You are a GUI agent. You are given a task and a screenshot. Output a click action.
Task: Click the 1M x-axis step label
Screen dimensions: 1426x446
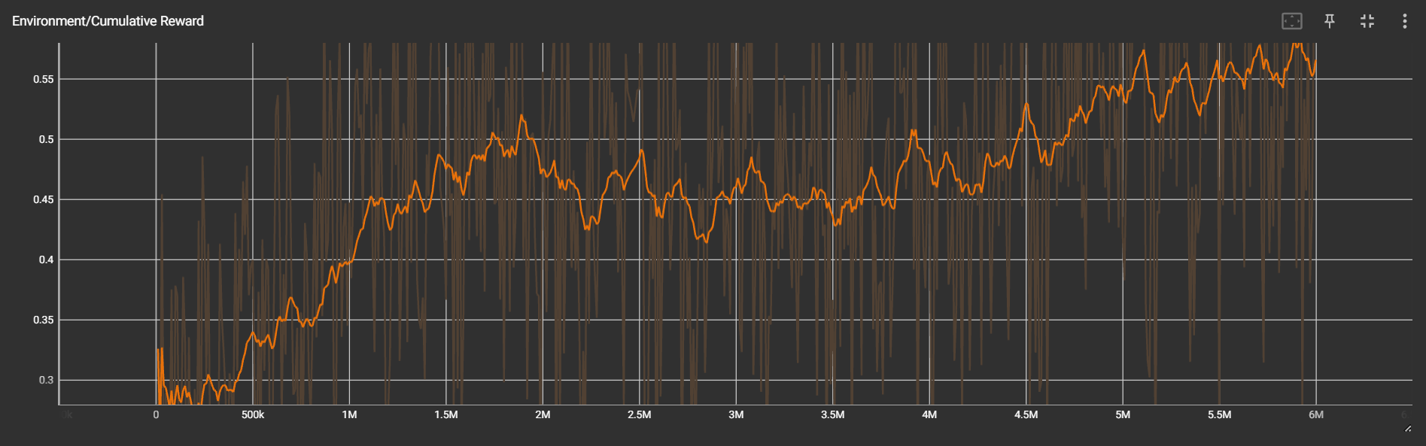349,414
